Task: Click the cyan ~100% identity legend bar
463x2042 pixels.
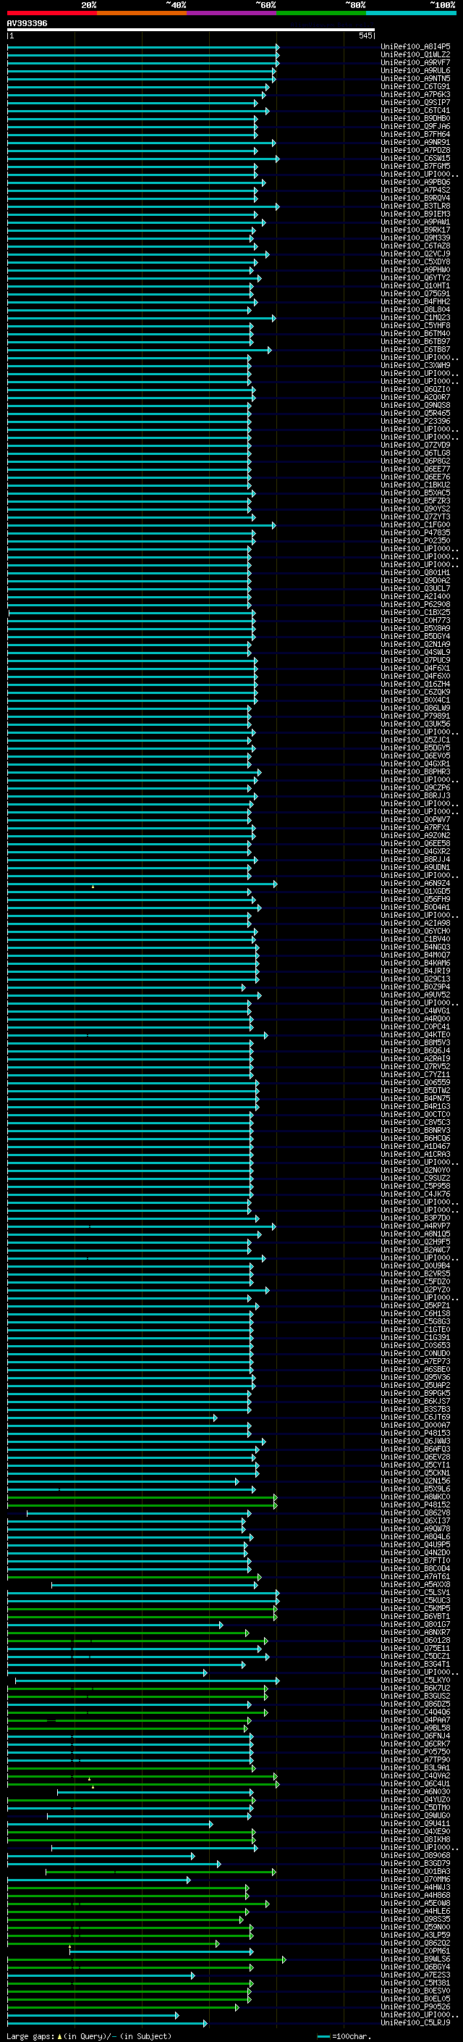Action: pyautogui.click(x=411, y=14)
